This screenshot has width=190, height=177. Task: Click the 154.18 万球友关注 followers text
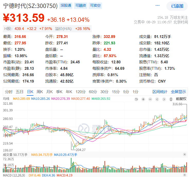(173, 18)
